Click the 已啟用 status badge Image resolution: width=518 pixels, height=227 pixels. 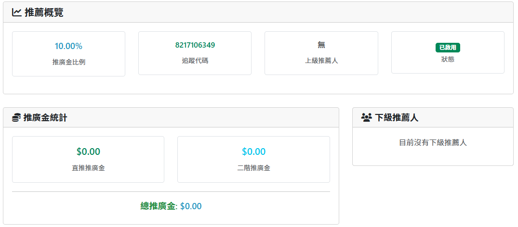pyautogui.click(x=448, y=47)
